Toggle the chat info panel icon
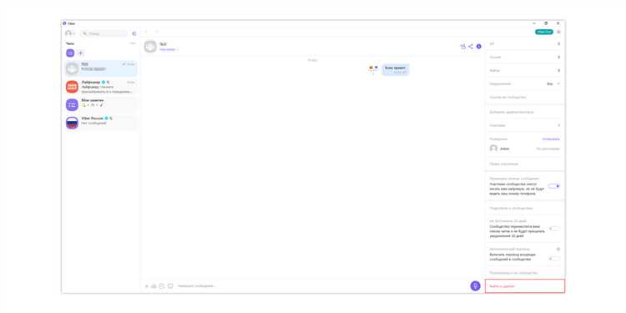The width and height of the screenshot is (626, 313). point(479,46)
